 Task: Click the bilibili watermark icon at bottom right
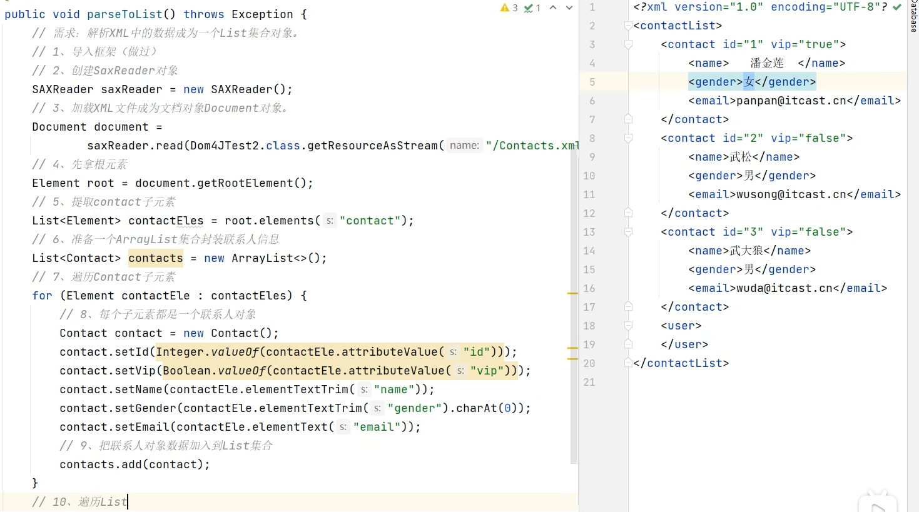tap(878, 502)
